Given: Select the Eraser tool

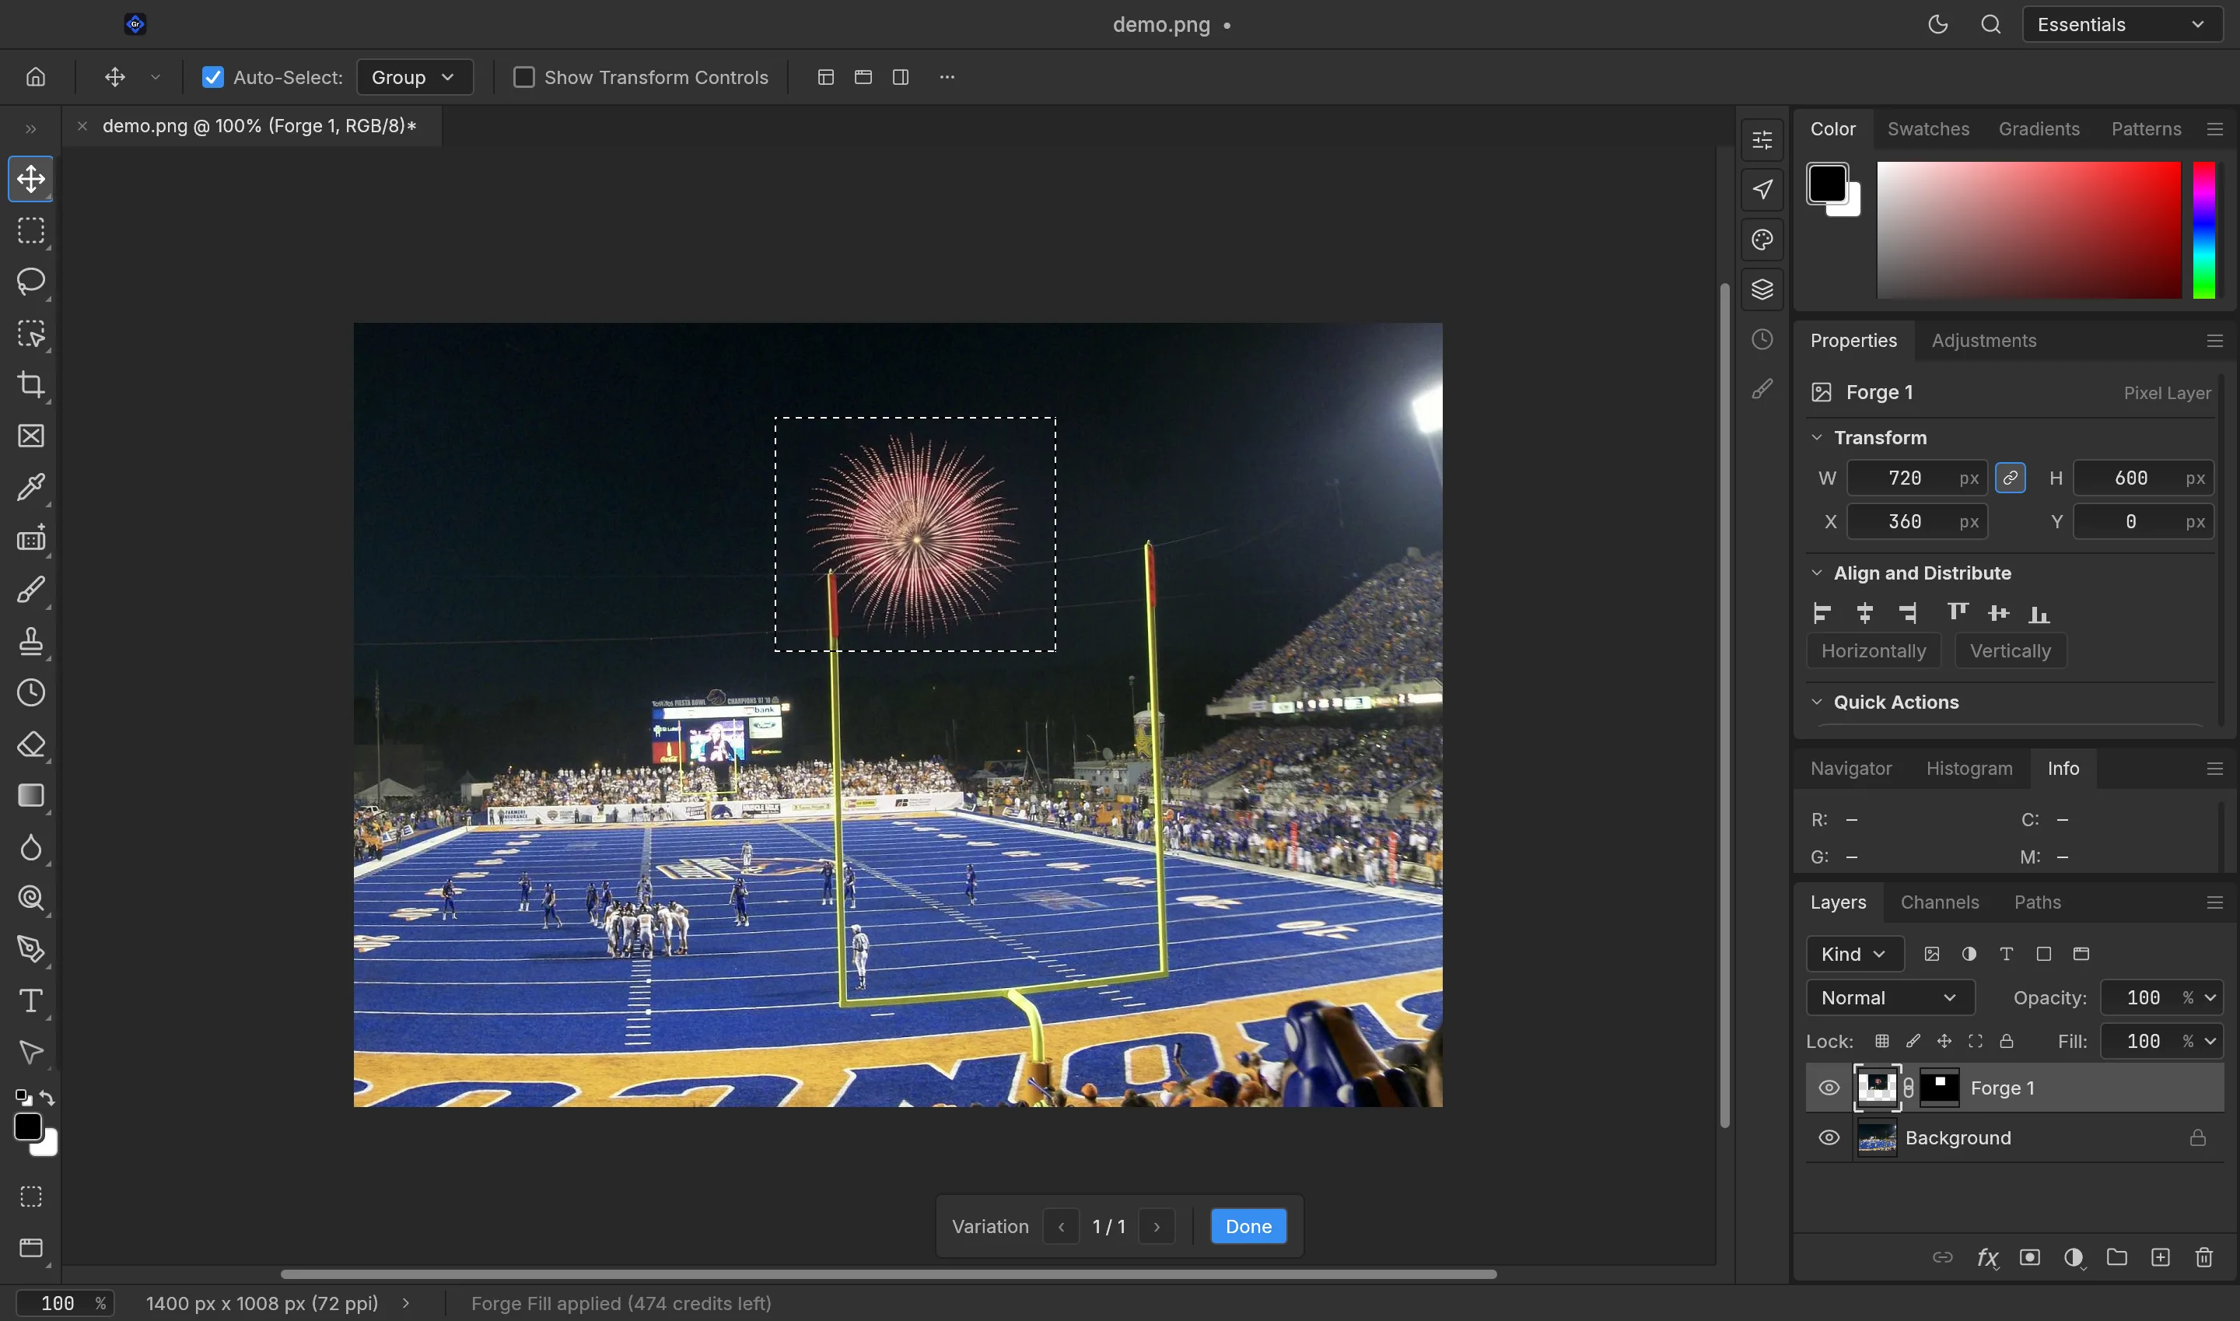Looking at the screenshot, I should (x=31, y=745).
